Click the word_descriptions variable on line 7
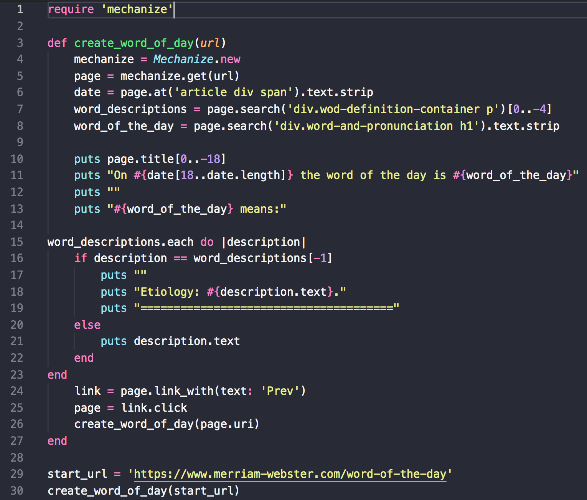Screen dimensions: 587x500 pos(130,109)
